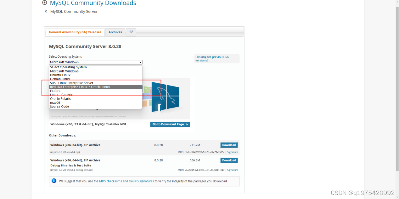This screenshot has width=399, height=199.
Task: Switch to General Availability (GA) Releases tab
Action: coord(75,32)
